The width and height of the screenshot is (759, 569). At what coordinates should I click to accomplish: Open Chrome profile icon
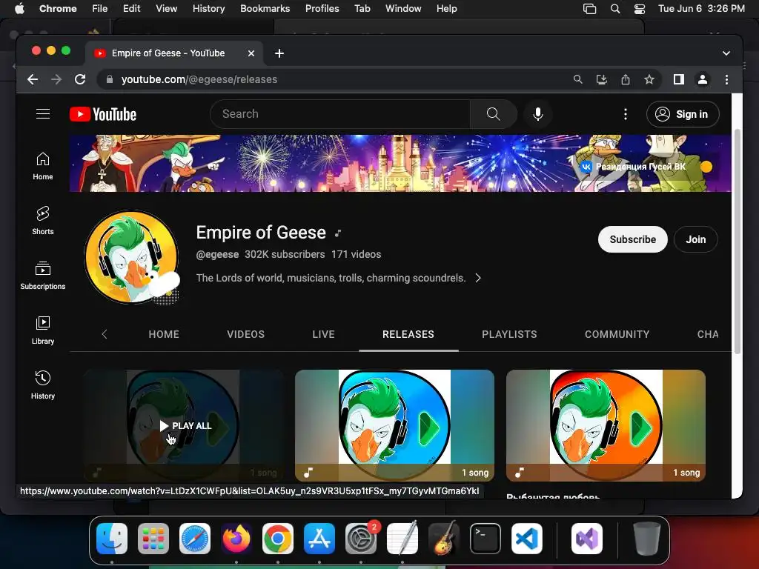coord(703,79)
